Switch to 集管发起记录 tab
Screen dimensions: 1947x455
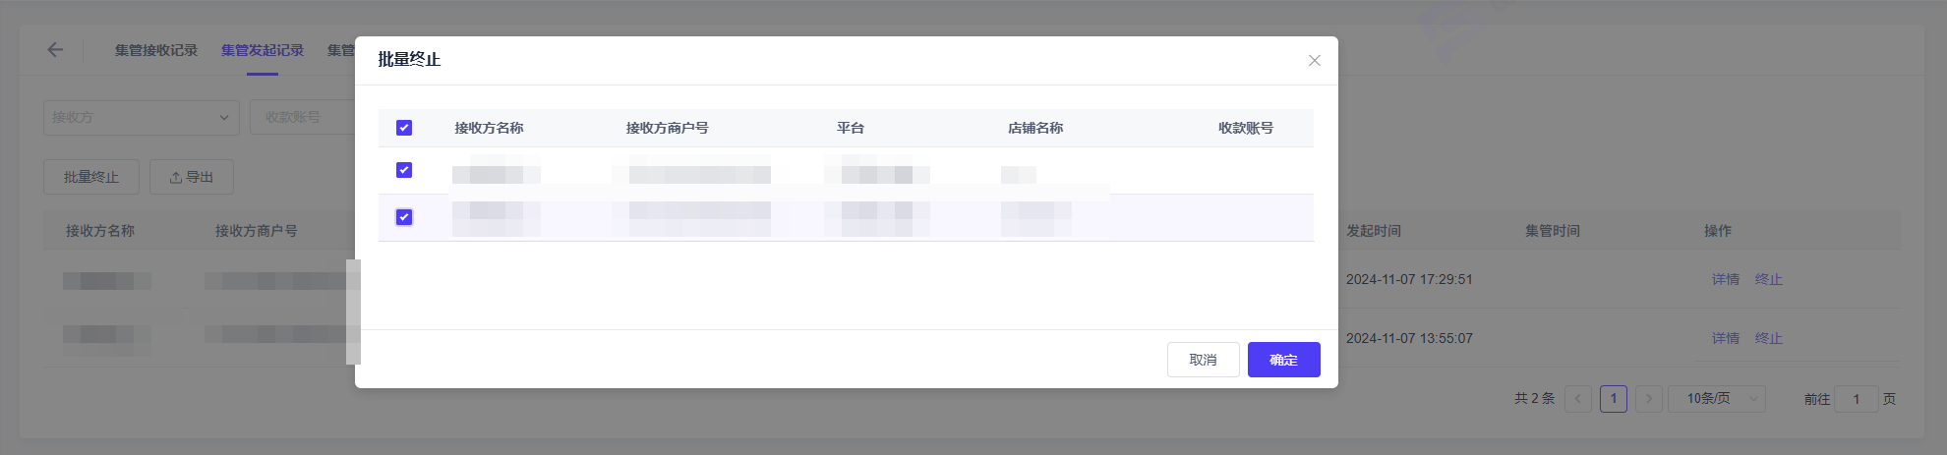coord(262,50)
